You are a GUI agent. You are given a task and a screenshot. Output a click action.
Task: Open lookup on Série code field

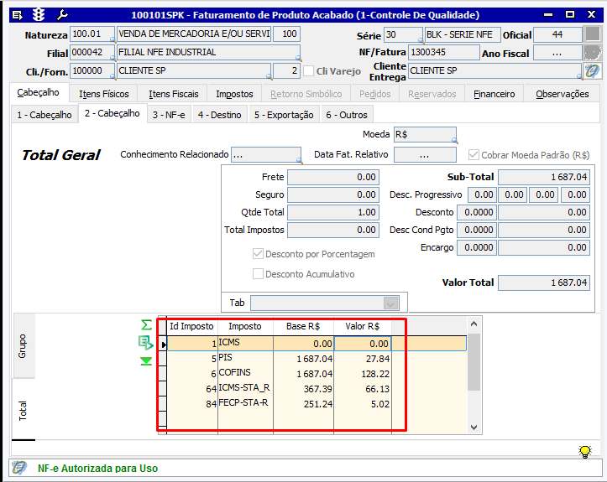(421, 39)
